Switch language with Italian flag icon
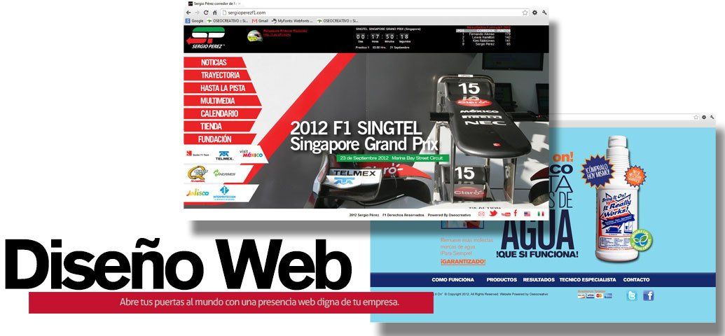Image resolution: width=725 pixels, height=336 pixels. [539, 214]
